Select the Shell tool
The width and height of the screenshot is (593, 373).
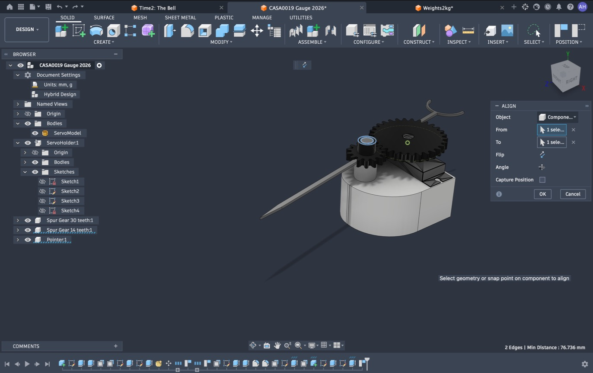click(204, 31)
